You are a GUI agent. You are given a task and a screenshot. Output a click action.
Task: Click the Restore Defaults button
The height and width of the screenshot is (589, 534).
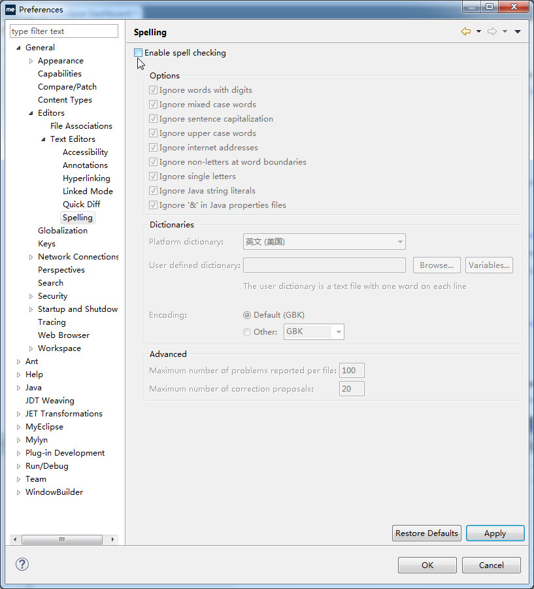(426, 533)
